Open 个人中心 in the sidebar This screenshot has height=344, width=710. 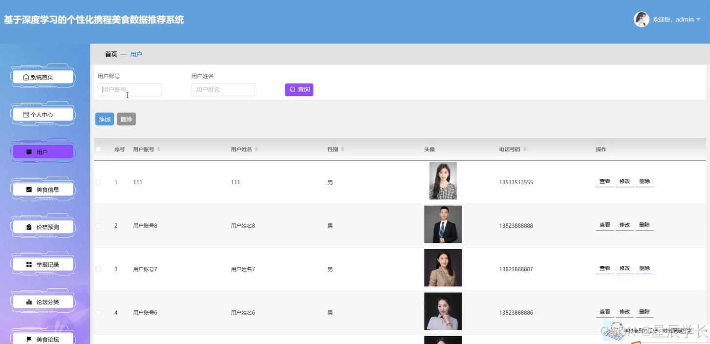pyautogui.click(x=43, y=115)
